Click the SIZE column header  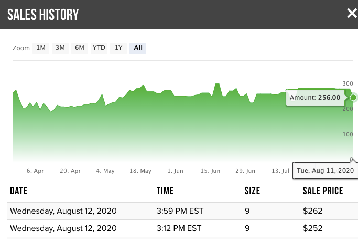tap(253, 191)
